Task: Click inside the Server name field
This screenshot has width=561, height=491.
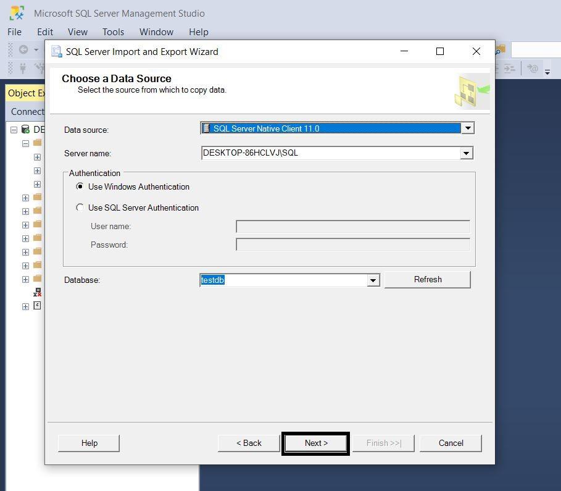Action: coord(309,152)
